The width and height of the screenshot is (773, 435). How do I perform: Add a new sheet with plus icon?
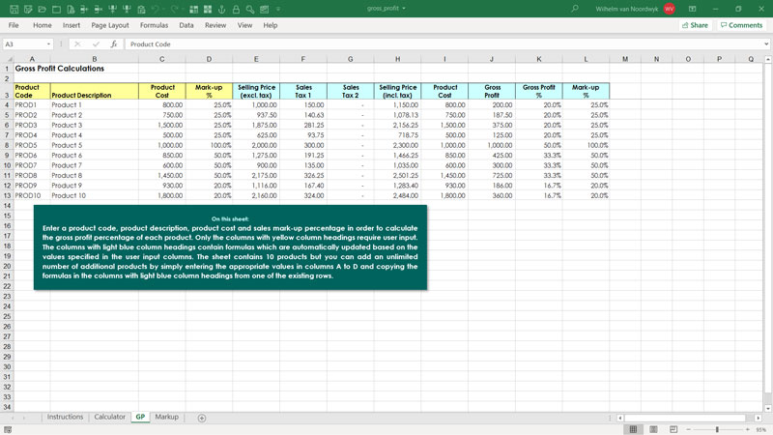pos(202,418)
